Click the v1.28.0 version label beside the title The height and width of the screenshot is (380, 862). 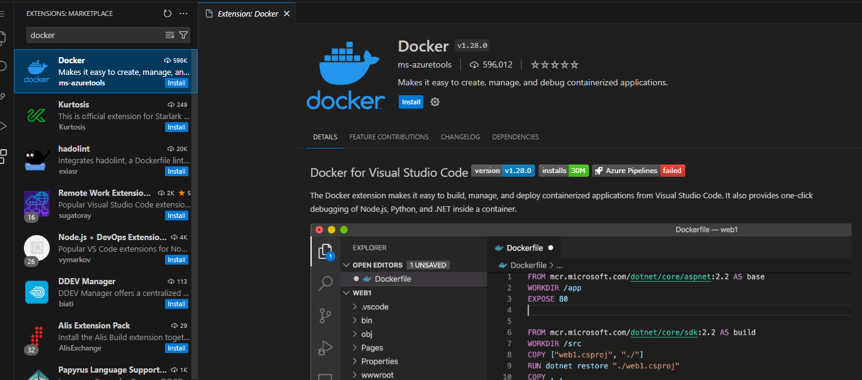coord(472,46)
